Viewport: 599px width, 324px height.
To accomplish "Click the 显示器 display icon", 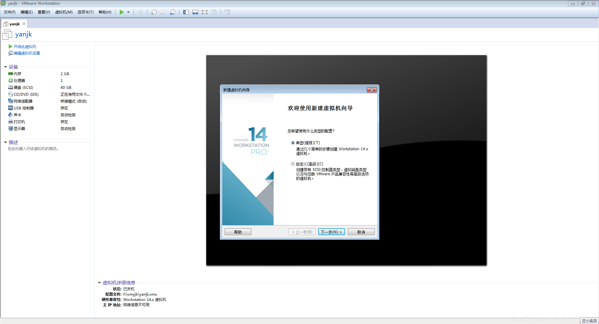I will point(11,129).
